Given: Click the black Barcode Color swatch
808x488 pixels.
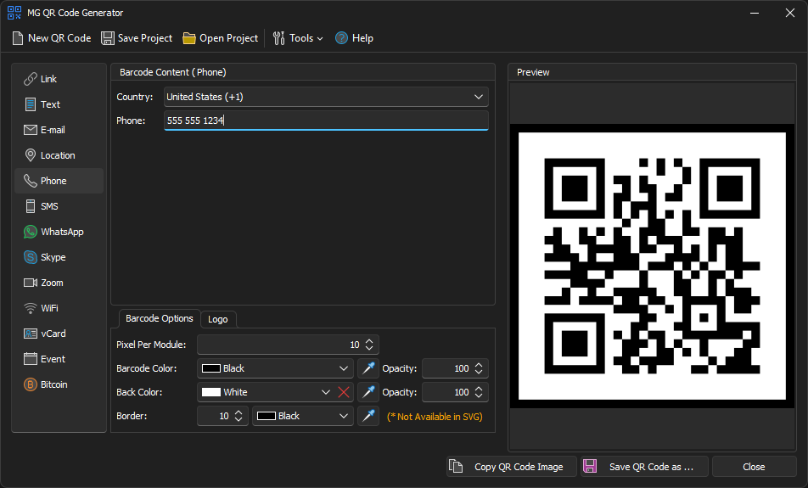Looking at the screenshot, I should pyautogui.click(x=211, y=368).
